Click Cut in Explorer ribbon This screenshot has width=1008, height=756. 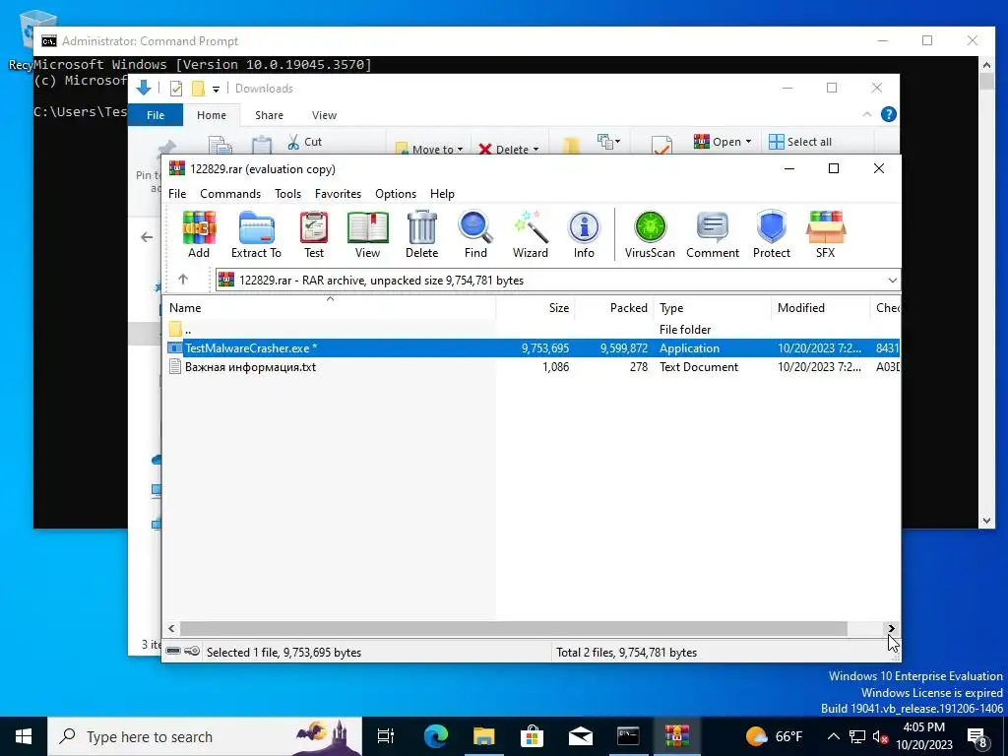tap(305, 142)
